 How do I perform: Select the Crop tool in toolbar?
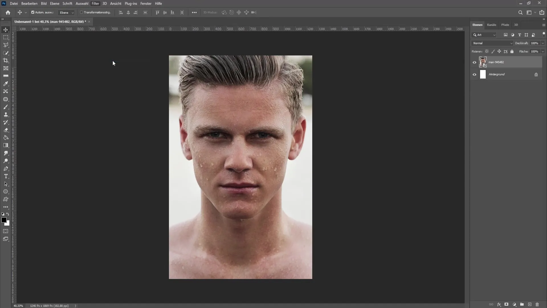[6, 60]
